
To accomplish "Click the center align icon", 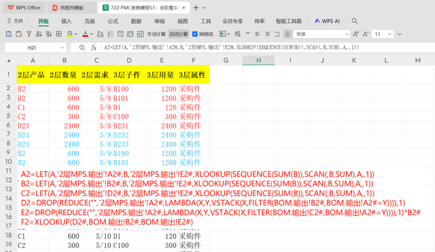I will (267, 34).
